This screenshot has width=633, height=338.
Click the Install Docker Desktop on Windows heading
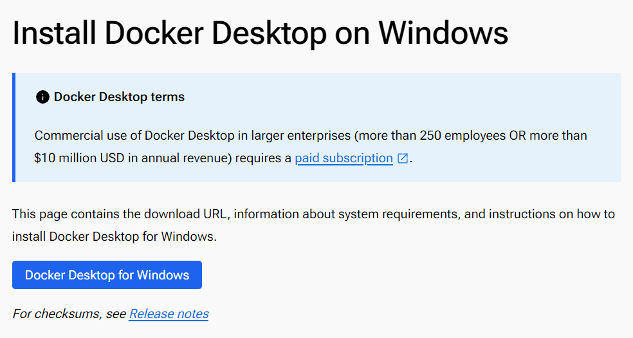261,33
